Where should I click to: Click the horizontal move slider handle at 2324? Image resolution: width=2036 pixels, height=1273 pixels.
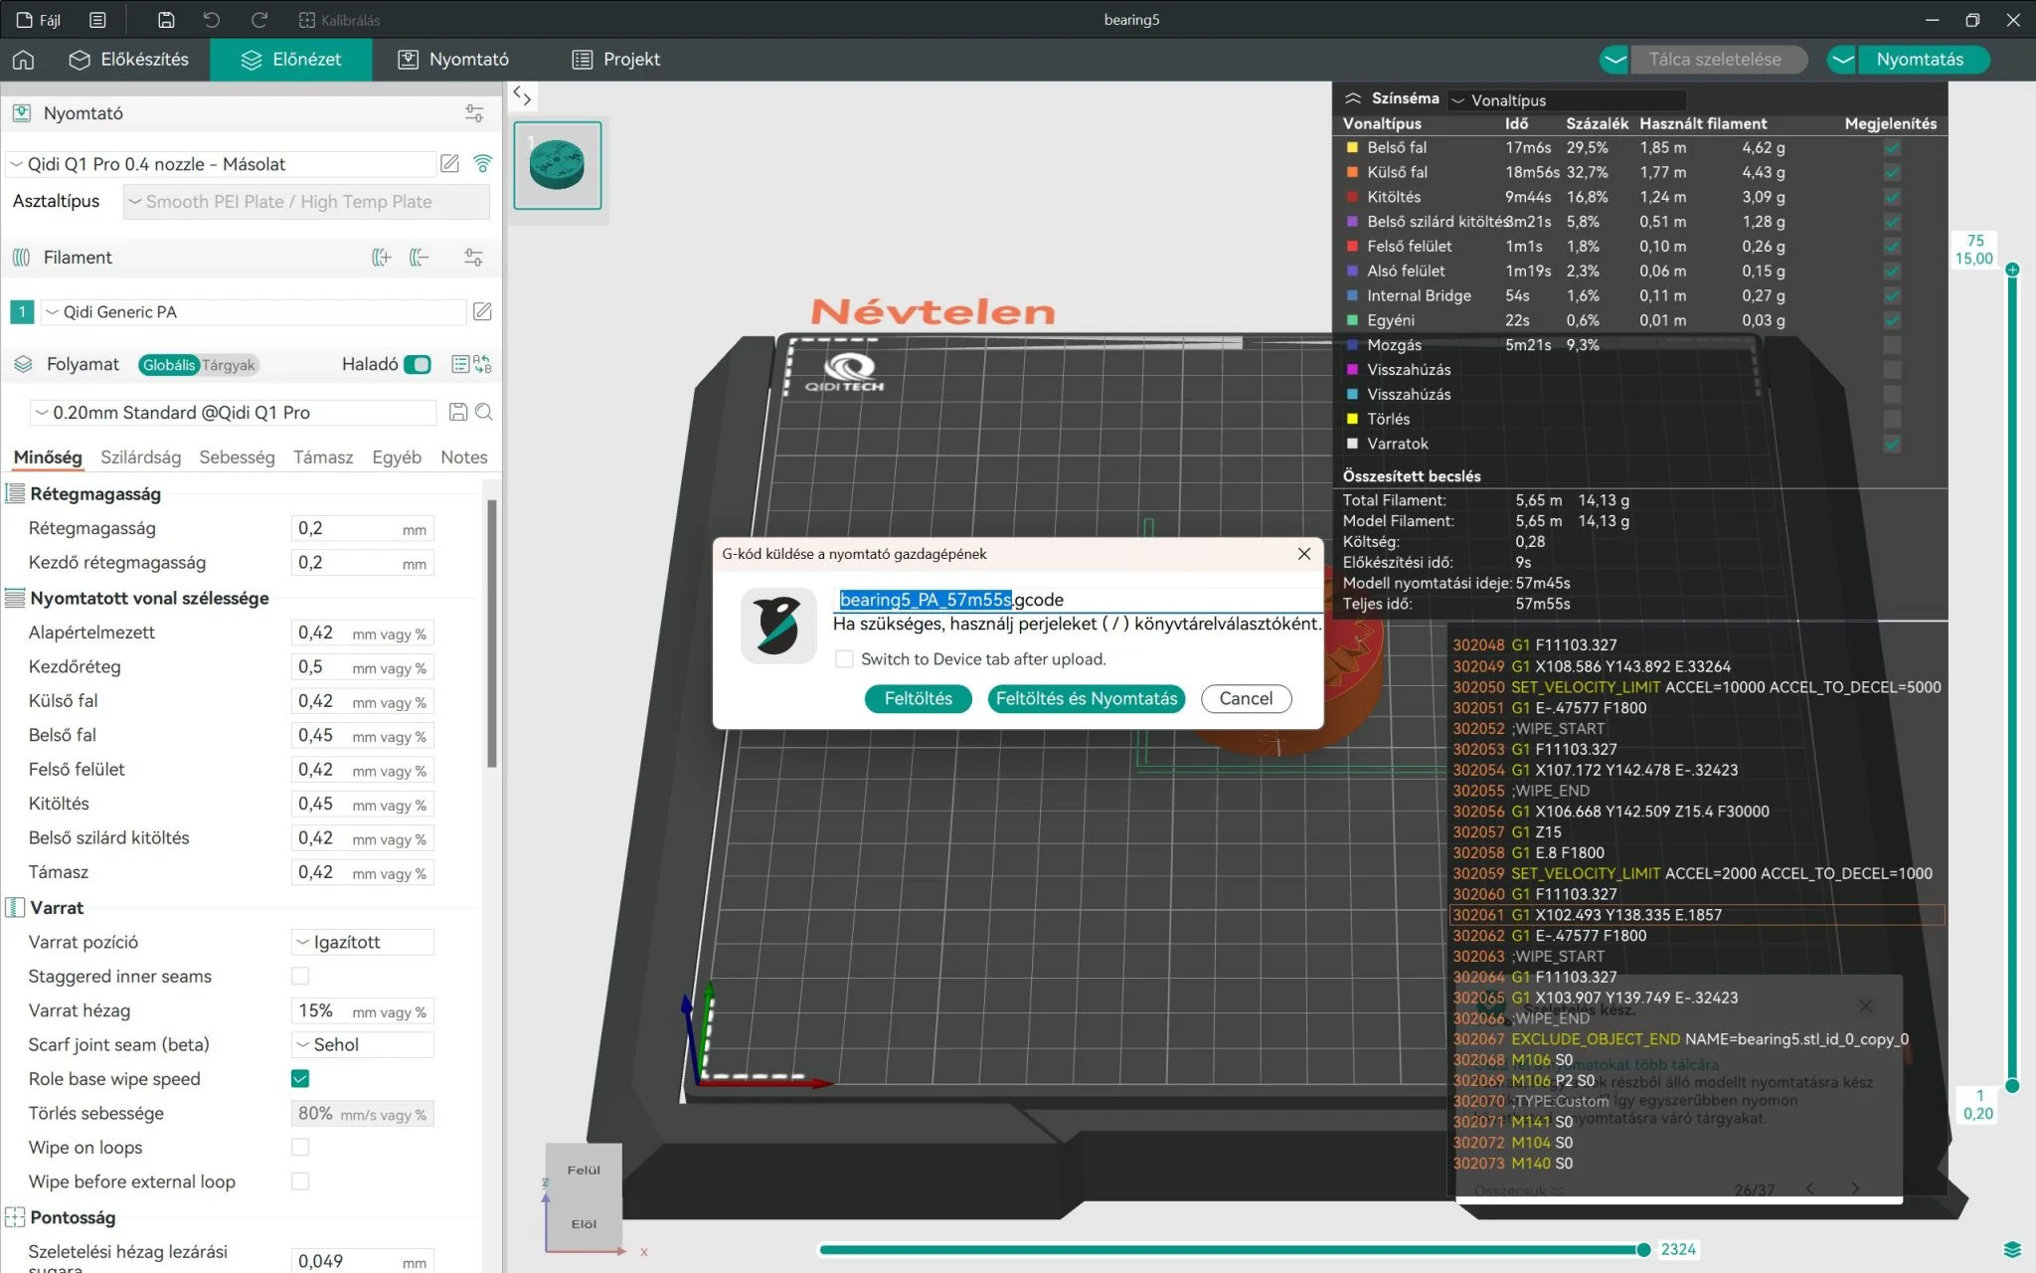(x=1643, y=1250)
